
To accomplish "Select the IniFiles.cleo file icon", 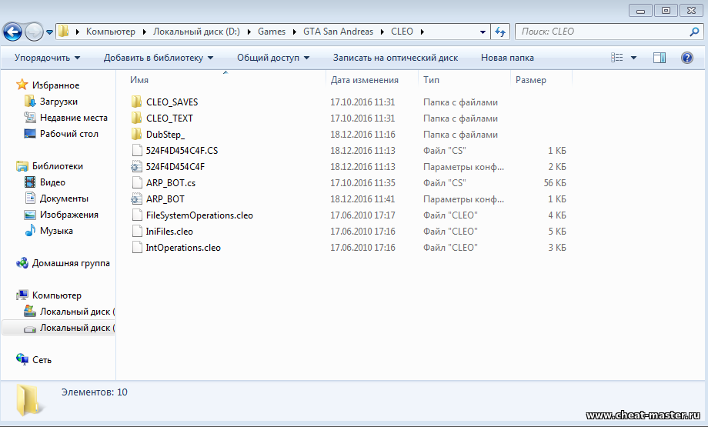I will pyautogui.click(x=137, y=231).
